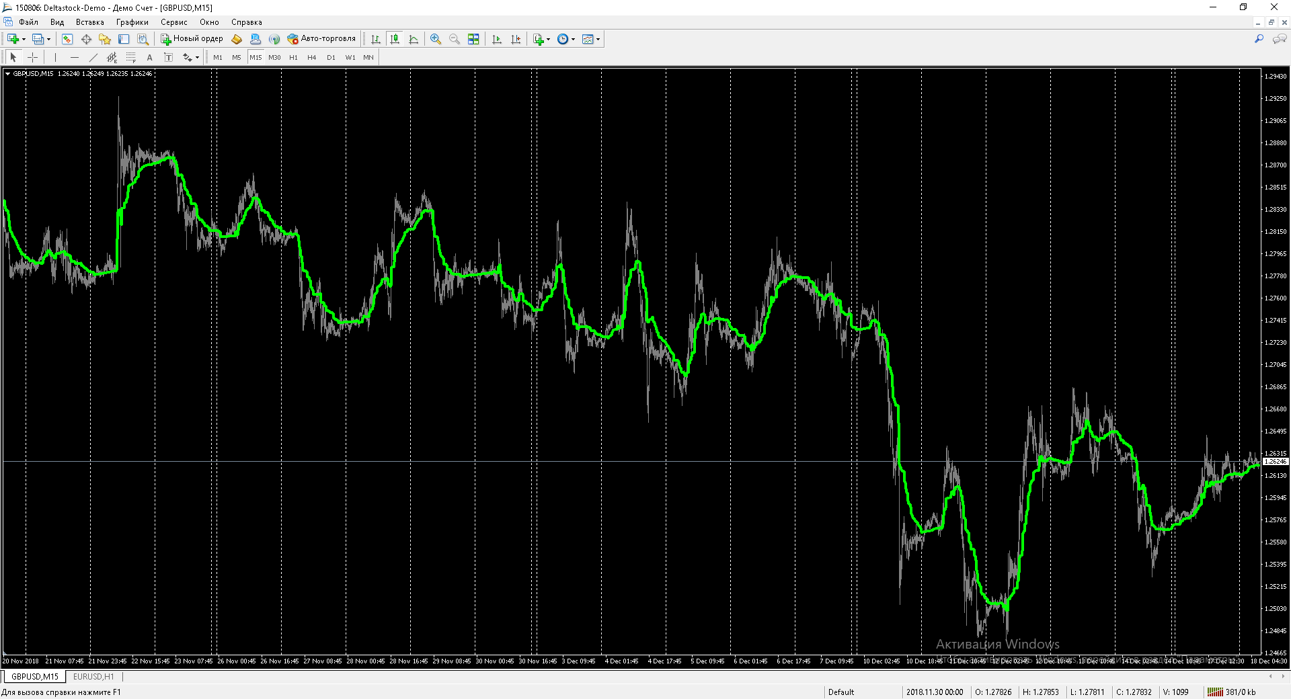The height and width of the screenshot is (699, 1291).
Task: Select the MN timeframe
Action: pos(368,58)
